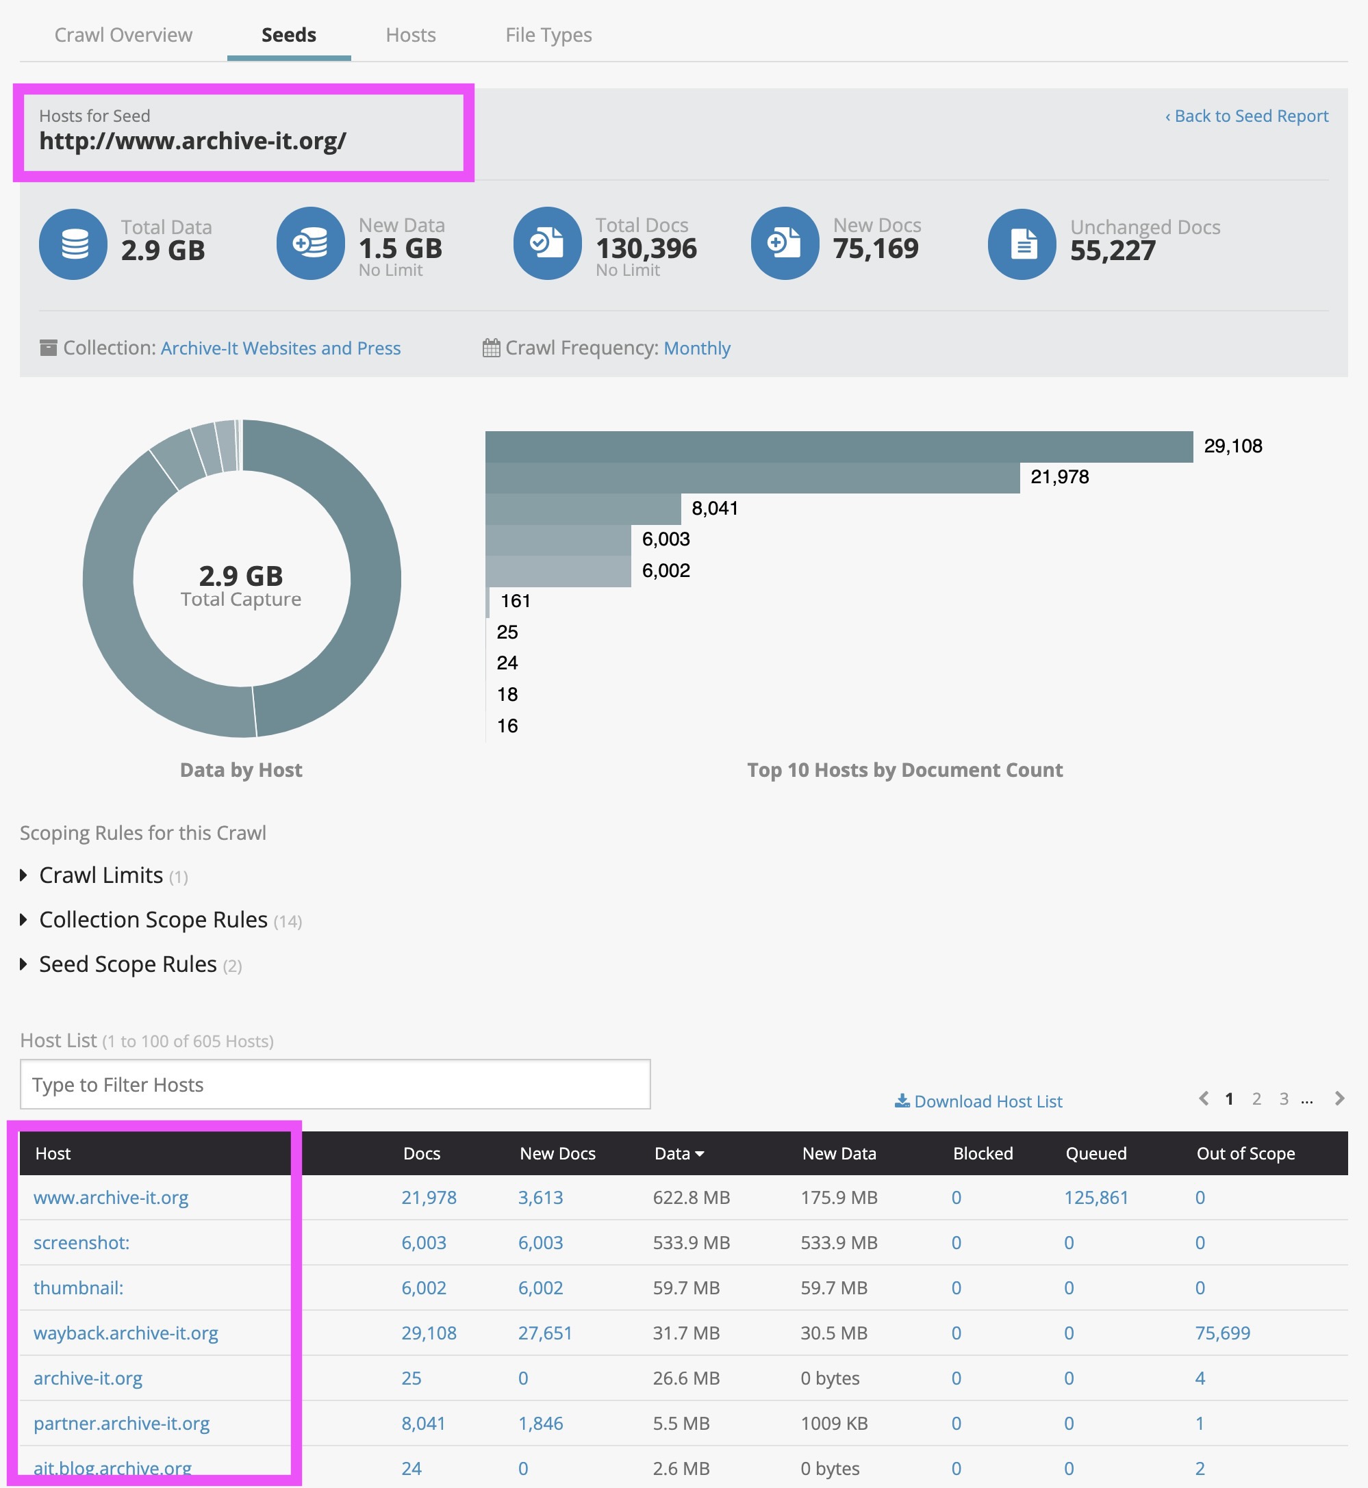The image size is (1368, 1488).
Task: Go to next page of the host list
Action: [1339, 1098]
